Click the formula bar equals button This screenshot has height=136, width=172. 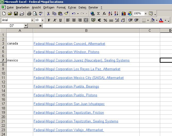(40, 26)
